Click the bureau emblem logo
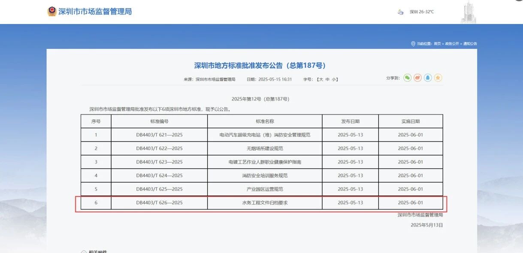 coord(52,12)
